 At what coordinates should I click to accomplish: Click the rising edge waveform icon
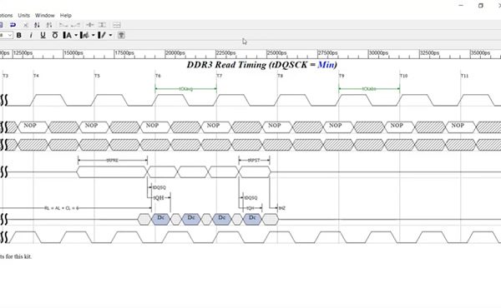point(75,25)
